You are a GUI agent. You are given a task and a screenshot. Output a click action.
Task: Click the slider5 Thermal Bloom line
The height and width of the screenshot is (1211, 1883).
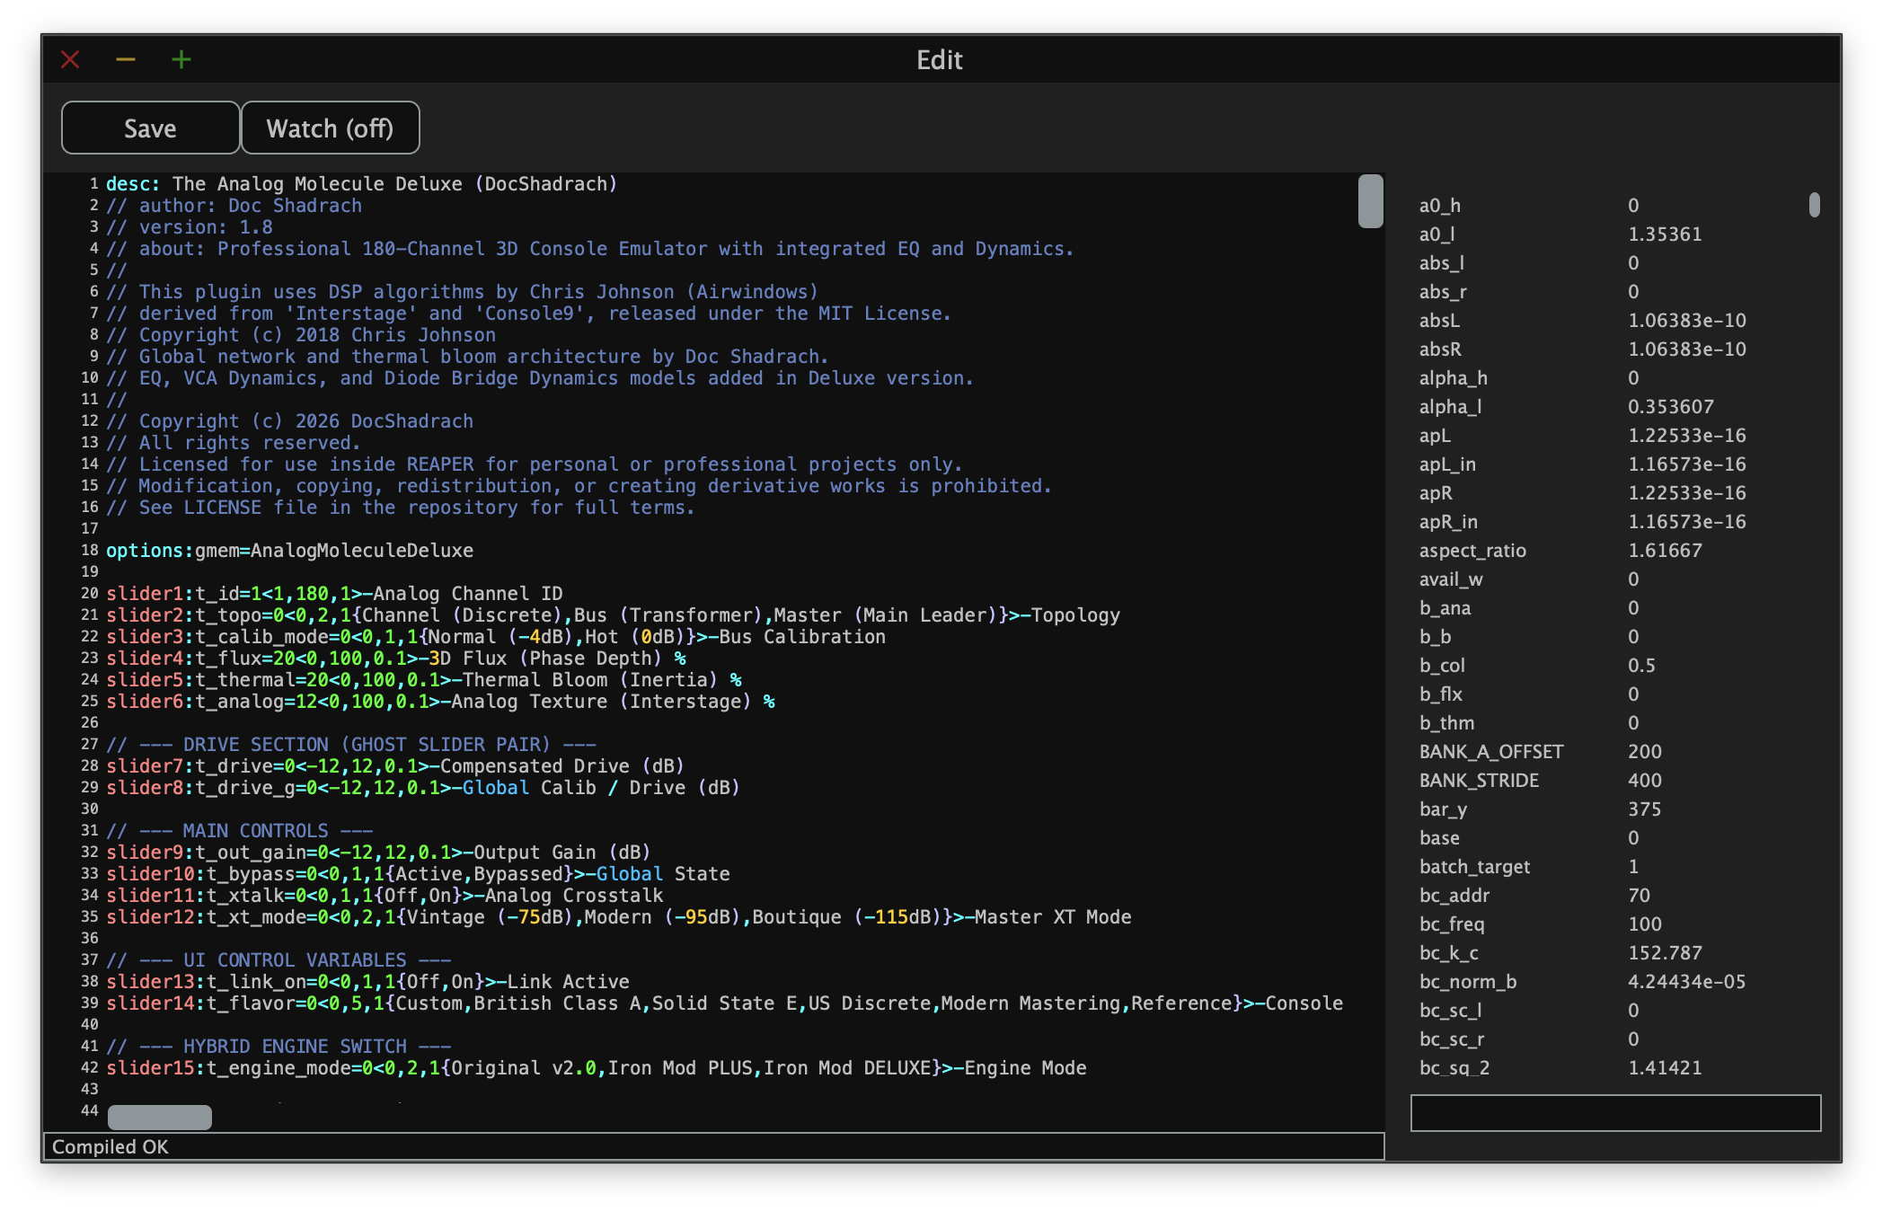(x=424, y=680)
